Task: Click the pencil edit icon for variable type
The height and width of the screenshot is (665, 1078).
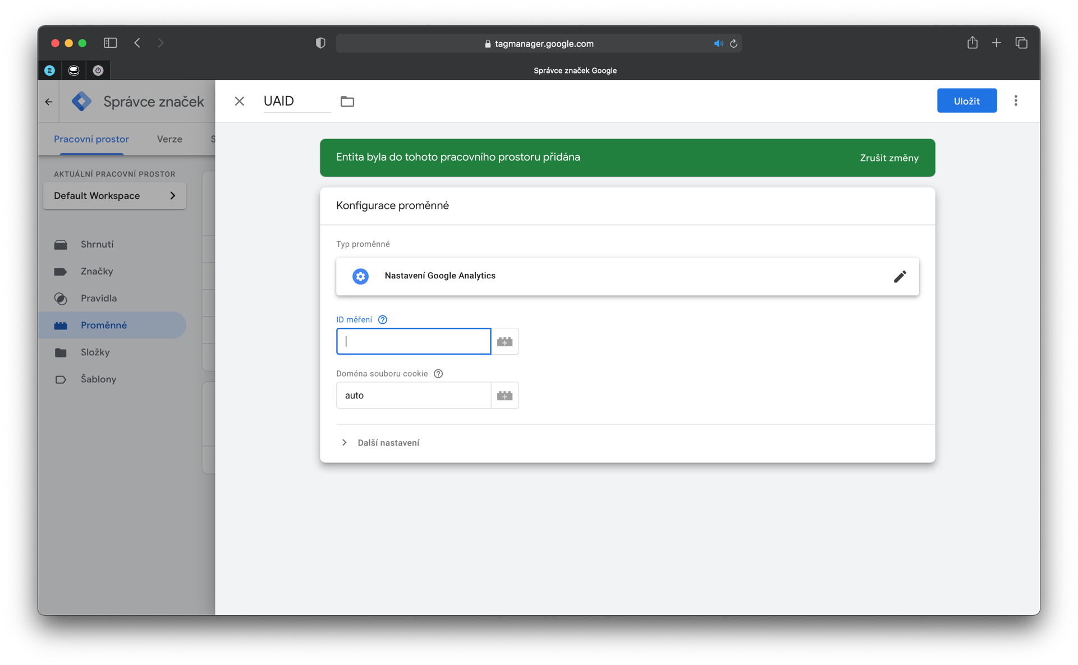Action: 900,276
